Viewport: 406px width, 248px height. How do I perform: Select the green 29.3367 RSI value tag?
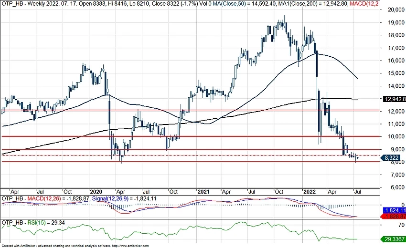click(393, 239)
